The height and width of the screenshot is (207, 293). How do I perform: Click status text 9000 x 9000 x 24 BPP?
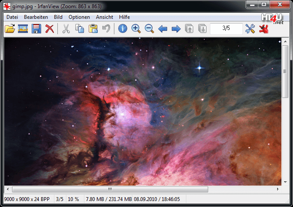pos(27,199)
